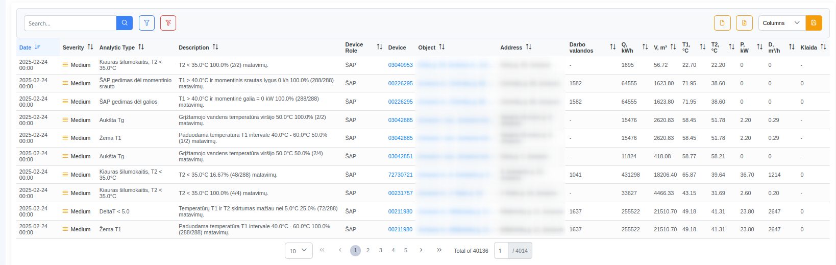Sort table by Severity column

[x=90, y=47]
